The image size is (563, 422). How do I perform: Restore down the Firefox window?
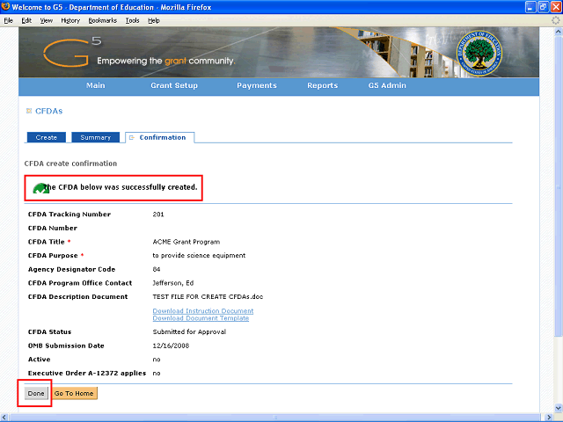[x=544, y=7]
